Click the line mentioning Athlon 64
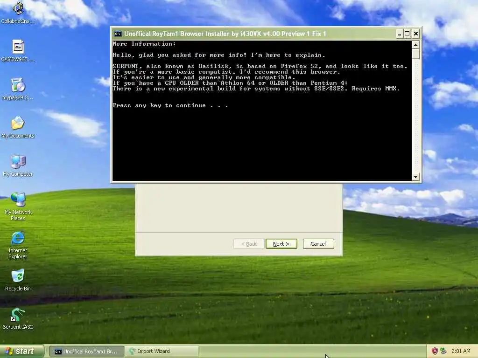This screenshot has height=358, width=478. [x=230, y=83]
